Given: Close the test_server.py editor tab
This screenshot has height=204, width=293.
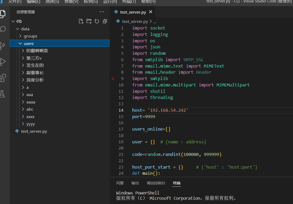Looking at the screenshot, I should point(151,12).
